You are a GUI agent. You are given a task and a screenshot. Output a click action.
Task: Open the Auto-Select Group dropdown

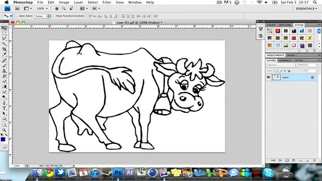(42, 16)
